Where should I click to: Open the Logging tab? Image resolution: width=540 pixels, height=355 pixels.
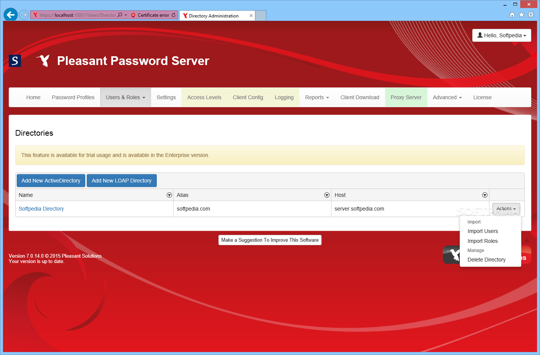pyautogui.click(x=284, y=97)
